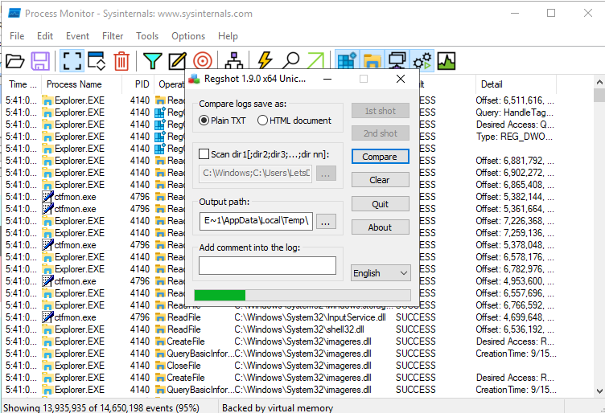
Task: Click the Clear button in Regshot
Action: coord(380,180)
